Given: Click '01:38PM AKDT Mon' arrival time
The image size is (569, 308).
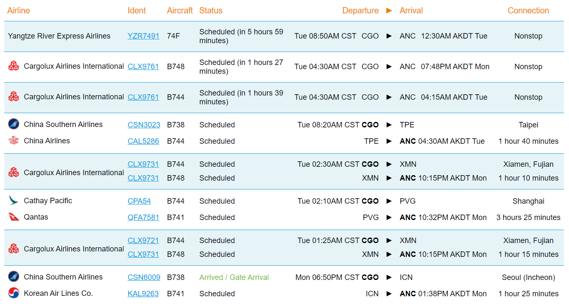Looking at the screenshot, I should point(452,294).
